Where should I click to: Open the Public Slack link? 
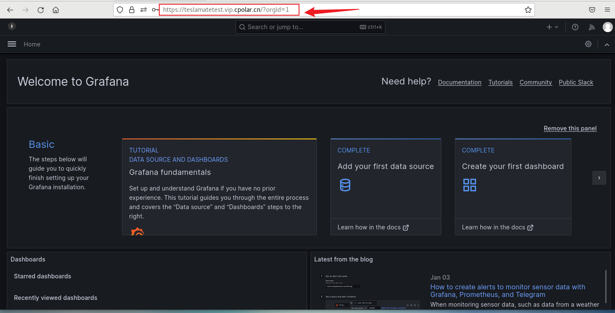click(x=576, y=82)
